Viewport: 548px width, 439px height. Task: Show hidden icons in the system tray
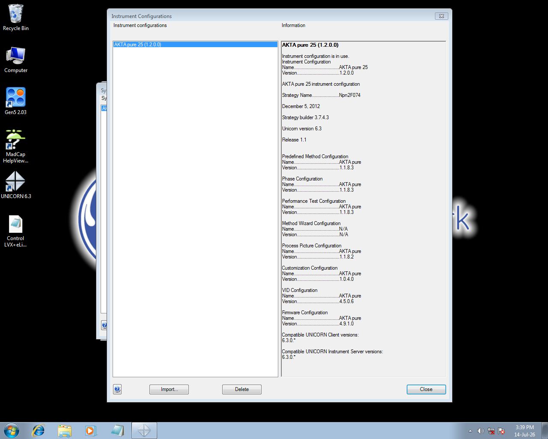(x=470, y=431)
